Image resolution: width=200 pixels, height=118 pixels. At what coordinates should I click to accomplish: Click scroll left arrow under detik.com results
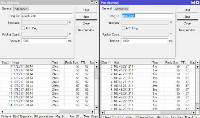(x=102, y=112)
